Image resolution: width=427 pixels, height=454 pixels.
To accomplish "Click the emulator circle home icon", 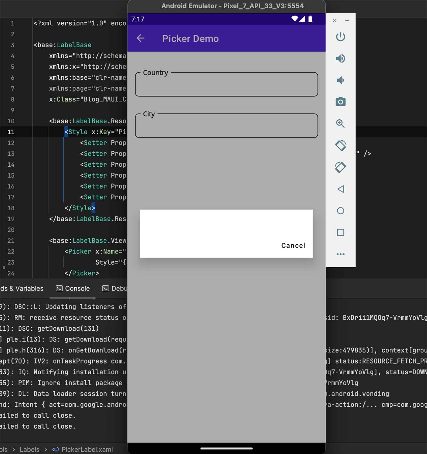I will [341, 211].
